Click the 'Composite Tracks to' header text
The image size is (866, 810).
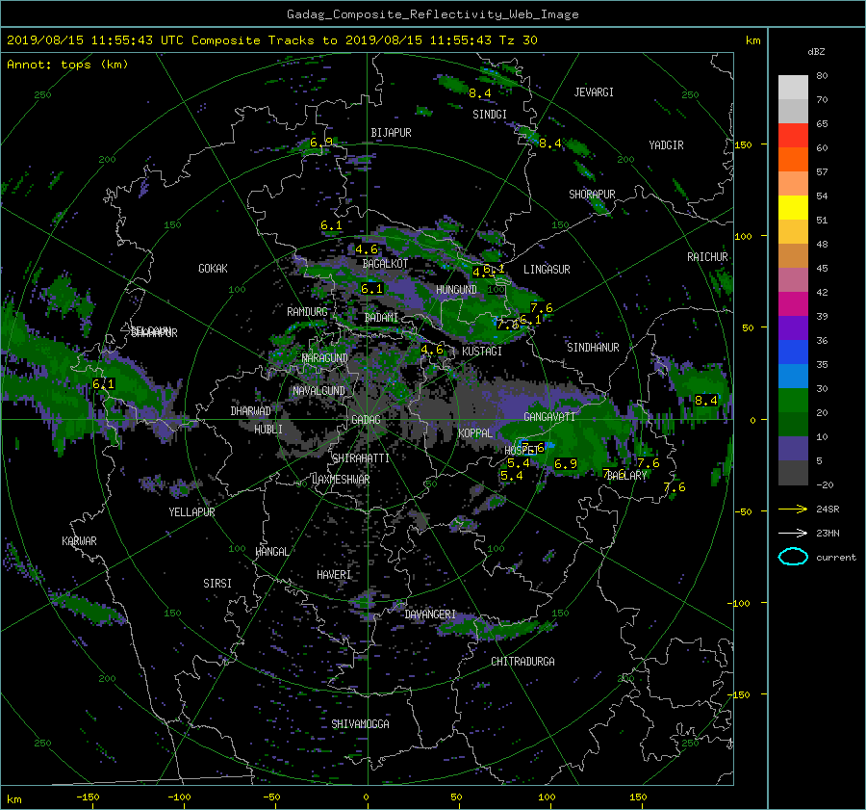point(264,40)
